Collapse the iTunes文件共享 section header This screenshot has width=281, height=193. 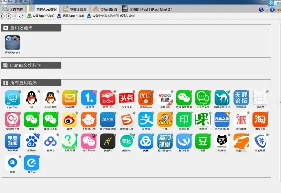(31, 65)
